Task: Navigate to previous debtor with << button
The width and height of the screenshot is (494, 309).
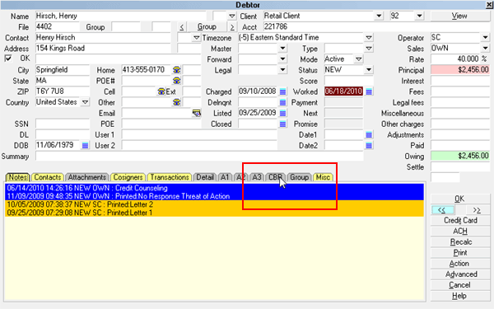Action: pyautogui.click(x=443, y=209)
